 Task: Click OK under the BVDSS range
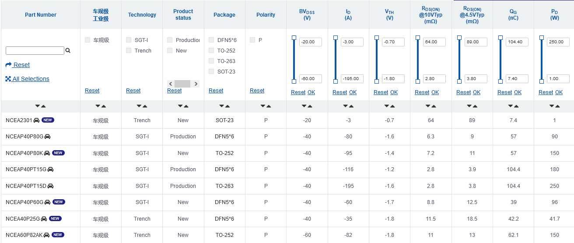(311, 92)
